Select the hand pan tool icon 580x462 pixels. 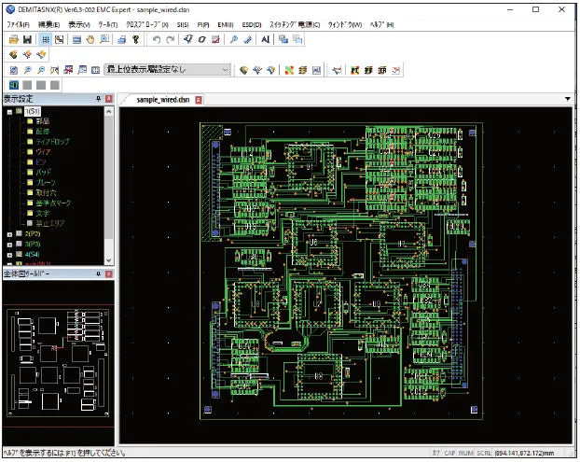click(x=90, y=39)
